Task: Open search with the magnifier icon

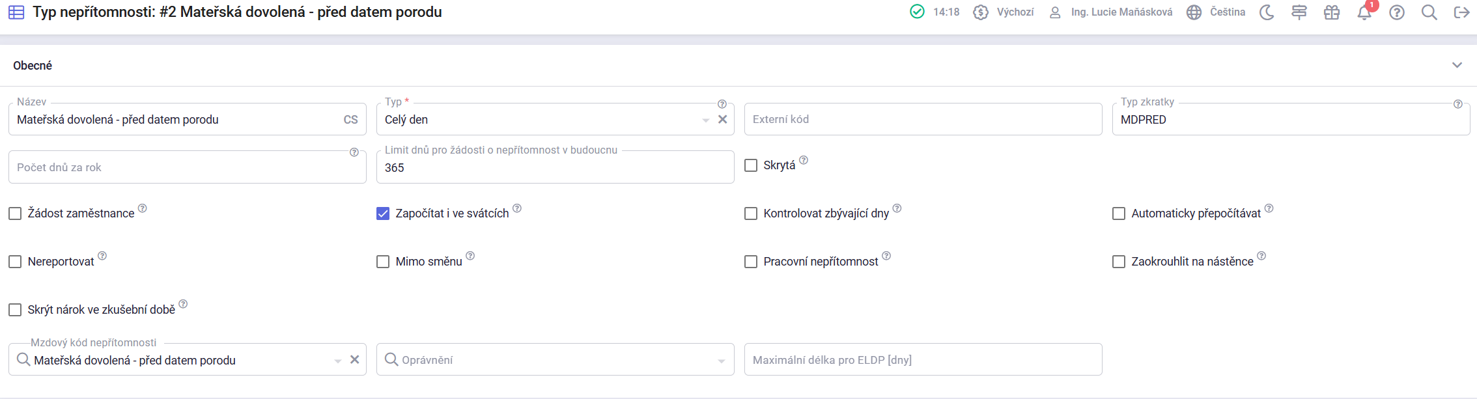Action: coord(1429,12)
